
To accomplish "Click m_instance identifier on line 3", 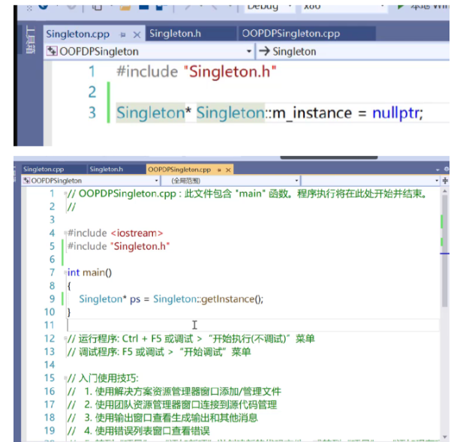I will click(x=312, y=113).
